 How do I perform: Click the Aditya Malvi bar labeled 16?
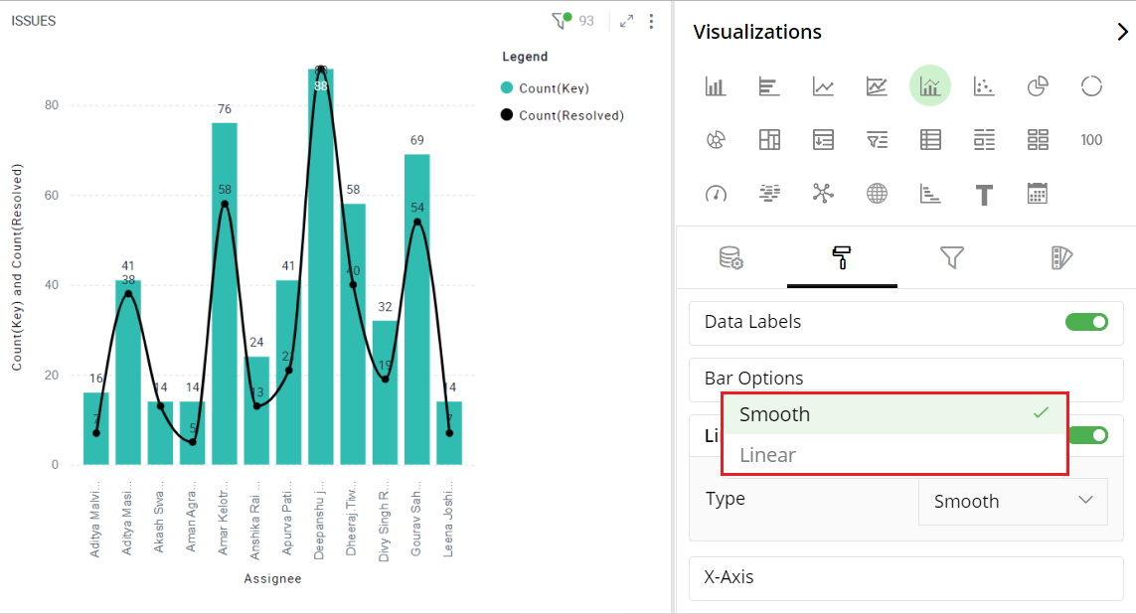tap(96, 428)
